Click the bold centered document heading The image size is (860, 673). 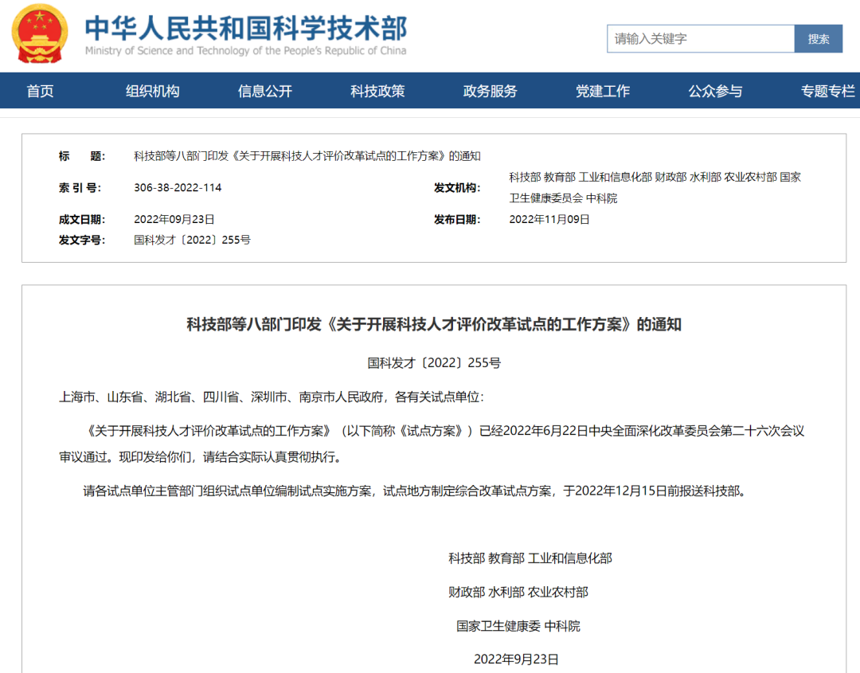tap(434, 325)
